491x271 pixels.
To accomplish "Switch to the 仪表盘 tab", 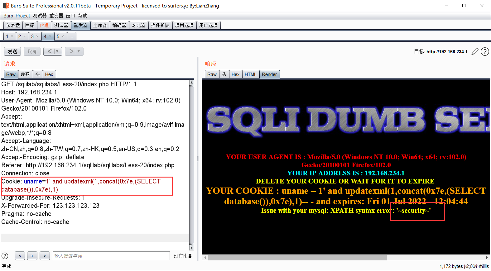I will tap(13, 25).
